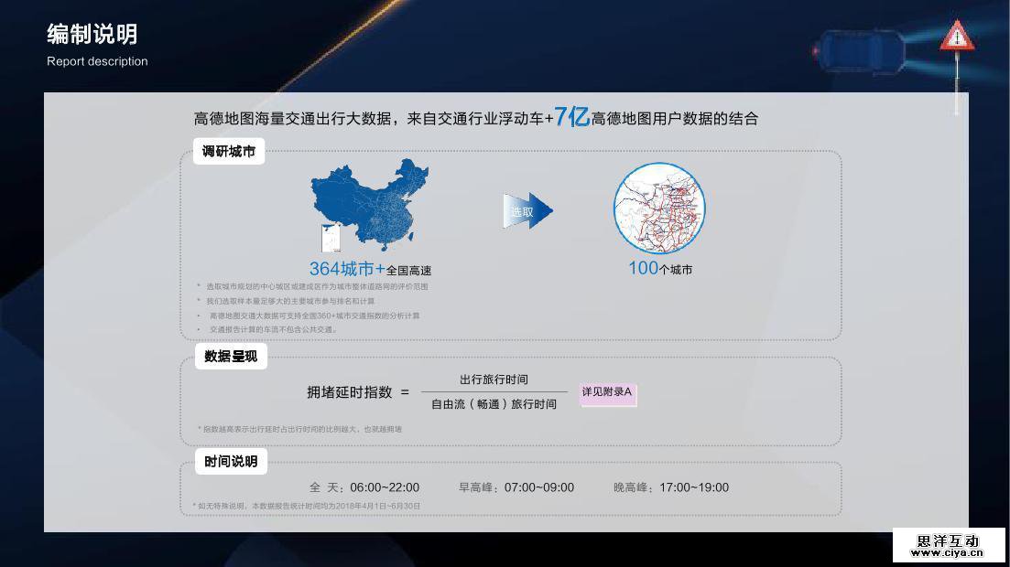Image resolution: width=1010 pixels, height=567 pixels.
Task: Select the 时间说明 section label
Action: (x=231, y=462)
